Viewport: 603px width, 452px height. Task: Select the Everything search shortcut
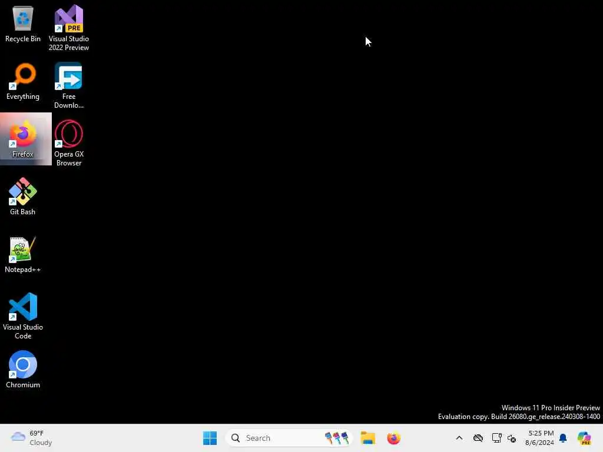[x=23, y=81]
